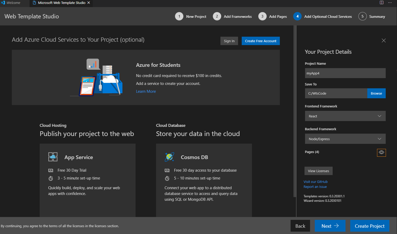Click the Azure for Students heading
Screen dimensions: 397x234
tap(158, 65)
